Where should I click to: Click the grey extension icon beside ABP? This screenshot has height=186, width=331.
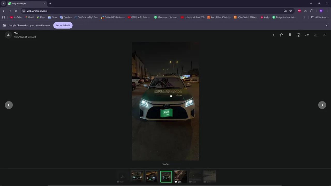point(305,11)
